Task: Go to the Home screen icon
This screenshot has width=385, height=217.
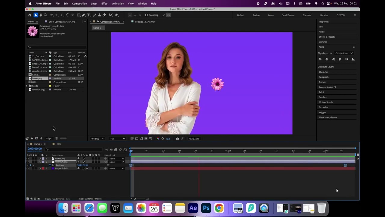Action: click(29, 15)
